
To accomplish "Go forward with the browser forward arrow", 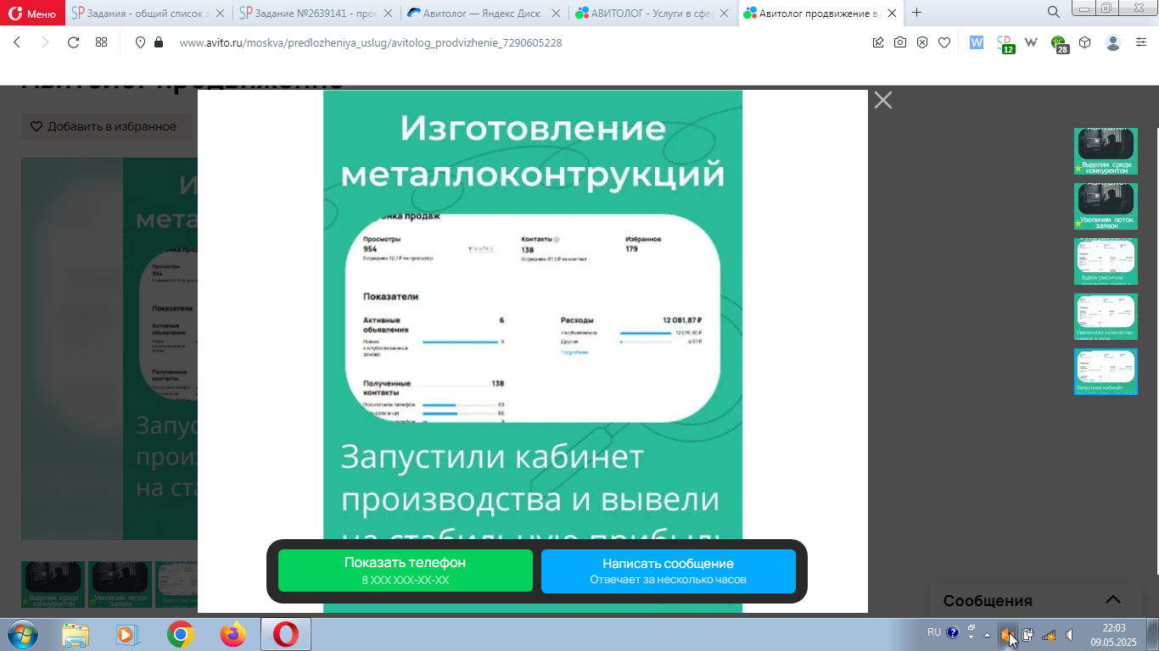I will pyautogui.click(x=45, y=42).
